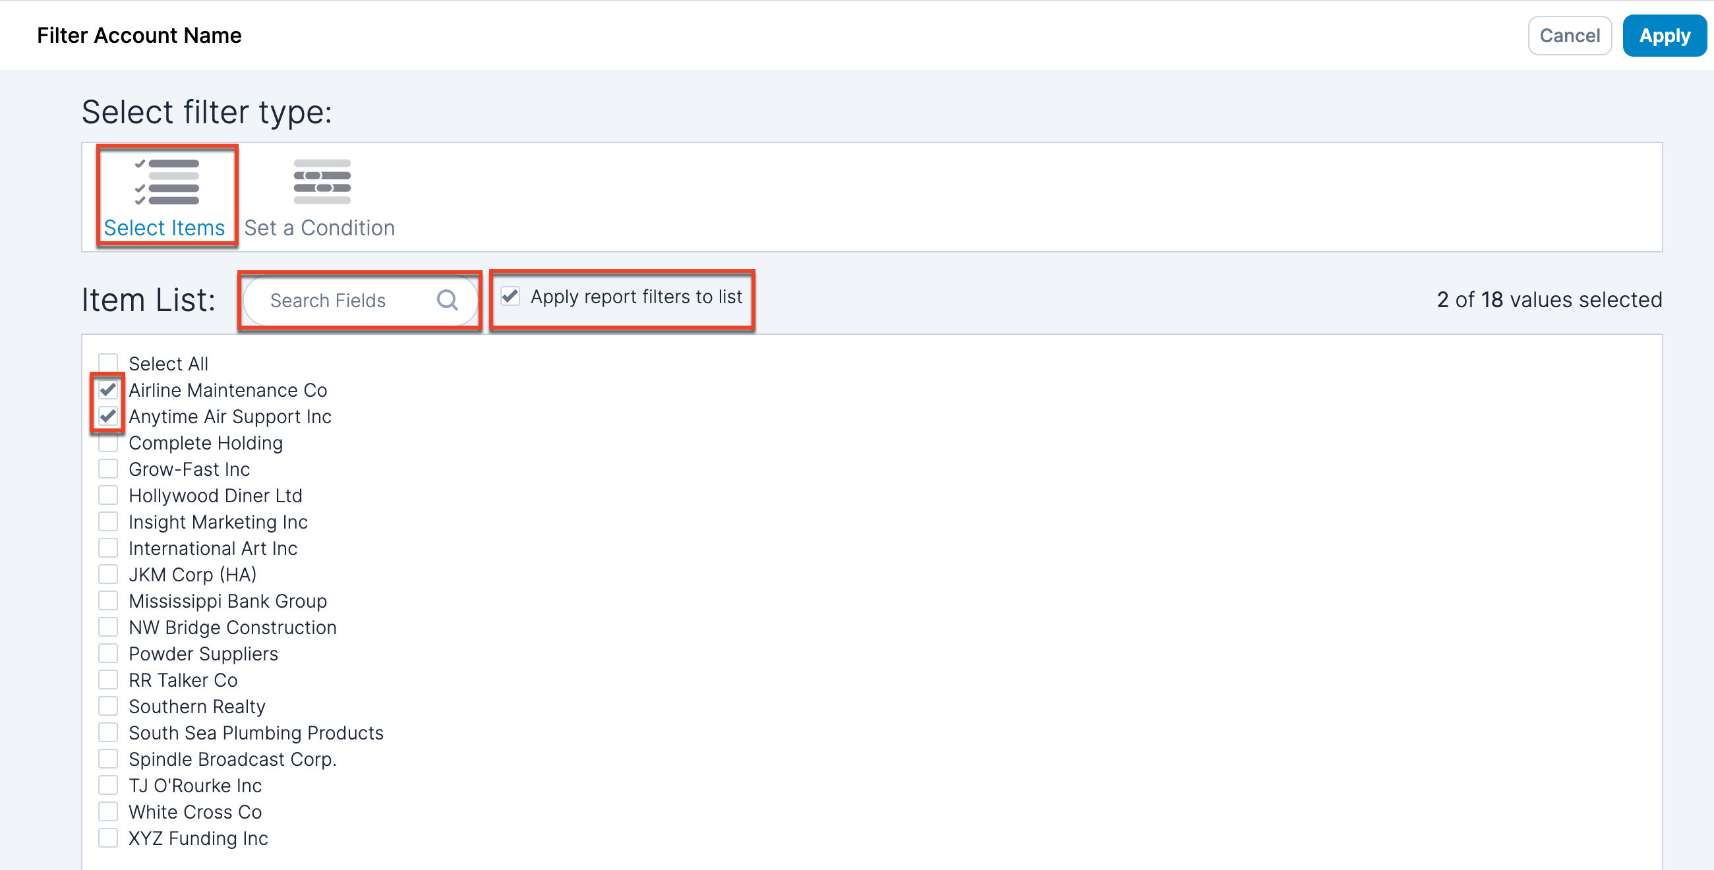Screen dimensions: 1714x870
Task: Check Mississippi Bank Group
Action: pyautogui.click(x=108, y=600)
